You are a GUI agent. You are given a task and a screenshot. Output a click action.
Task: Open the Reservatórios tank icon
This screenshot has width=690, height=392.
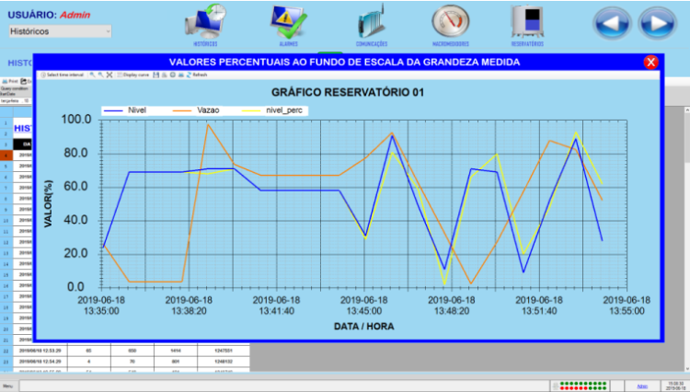tap(527, 20)
